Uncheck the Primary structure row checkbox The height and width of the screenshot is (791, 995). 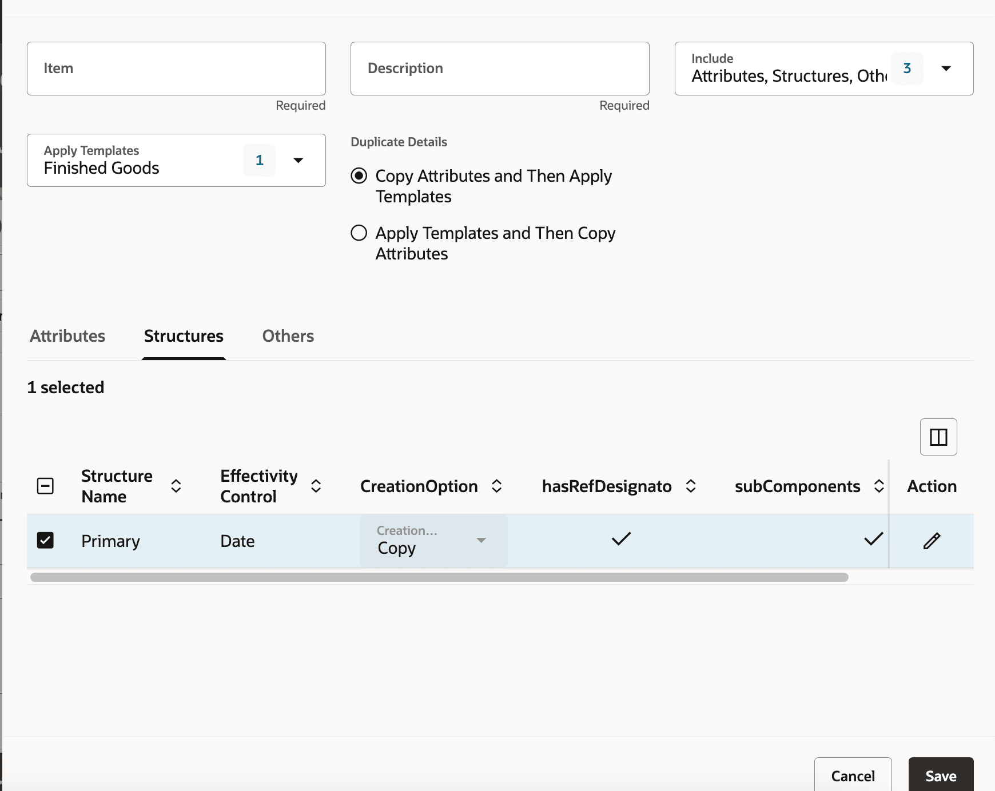(45, 540)
